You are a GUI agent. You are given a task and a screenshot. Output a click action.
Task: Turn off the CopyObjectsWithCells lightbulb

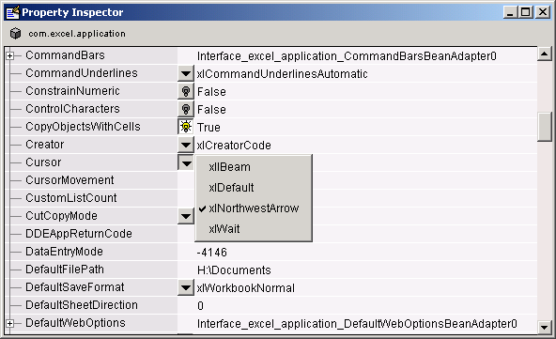click(186, 127)
